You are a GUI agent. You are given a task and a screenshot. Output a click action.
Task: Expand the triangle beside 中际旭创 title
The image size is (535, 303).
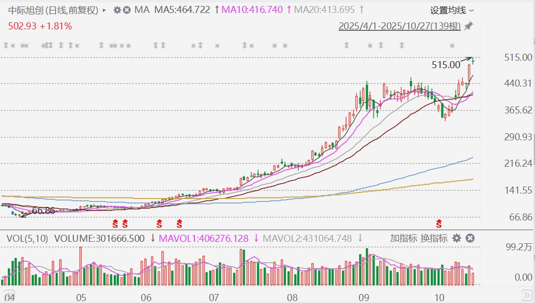click(x=104, y=10)
